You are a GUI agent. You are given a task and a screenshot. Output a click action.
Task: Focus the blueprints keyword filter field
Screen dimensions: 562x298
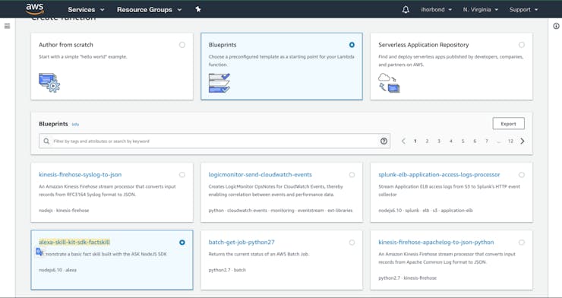tap(214, 141)
